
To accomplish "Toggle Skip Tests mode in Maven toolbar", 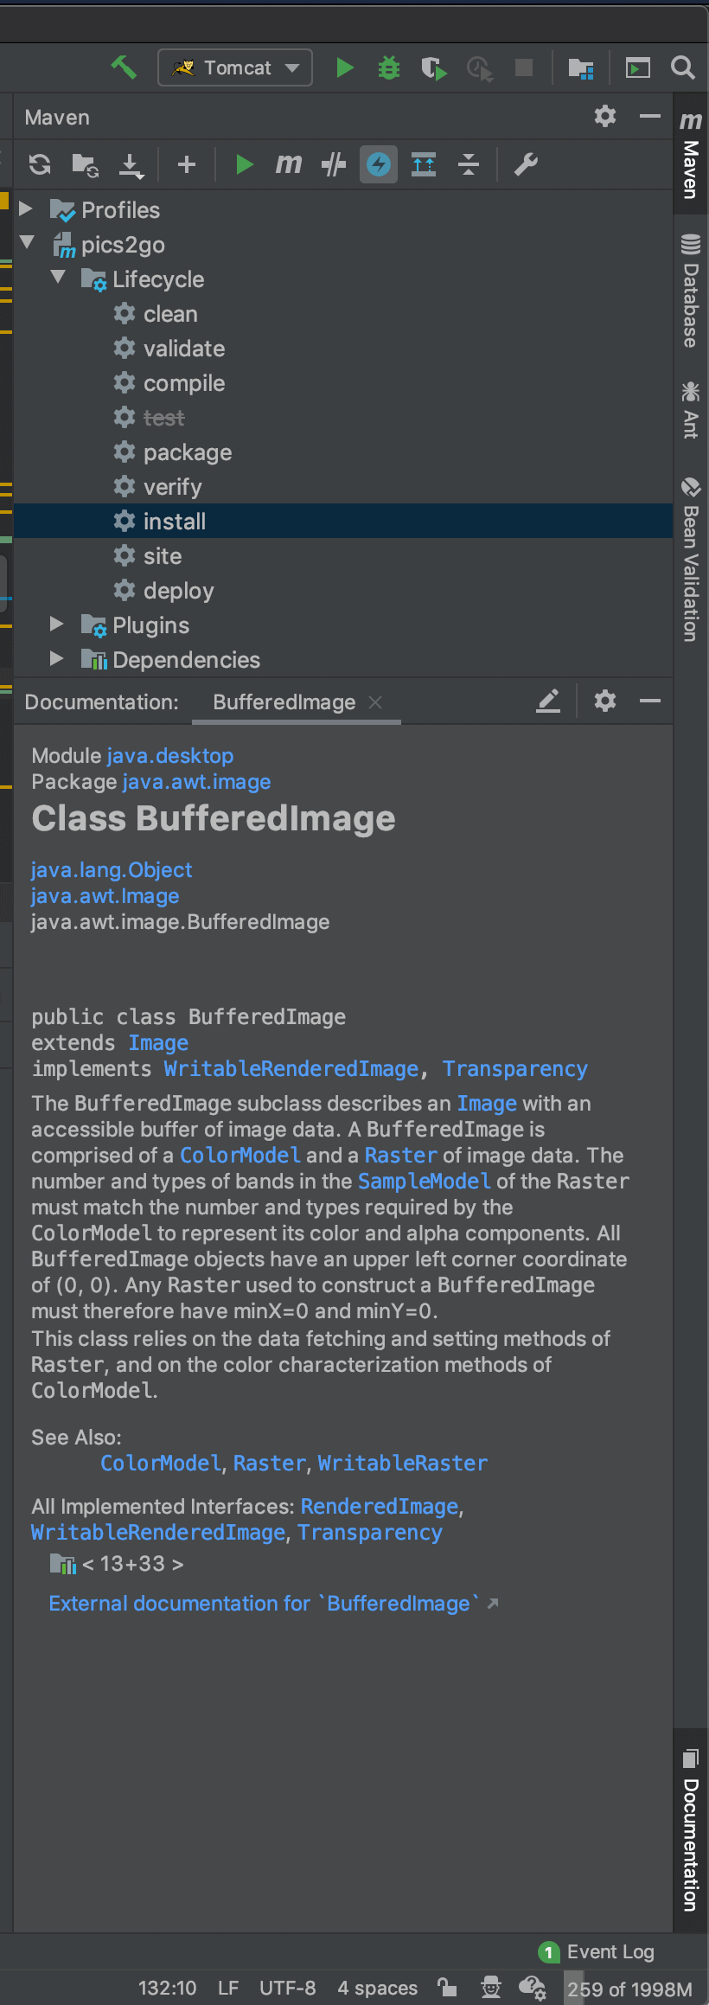I will pyautogui.click(x=379, y=164).
